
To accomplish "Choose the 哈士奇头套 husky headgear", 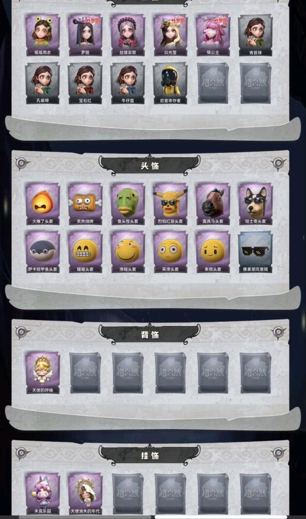I will (256, 204).
